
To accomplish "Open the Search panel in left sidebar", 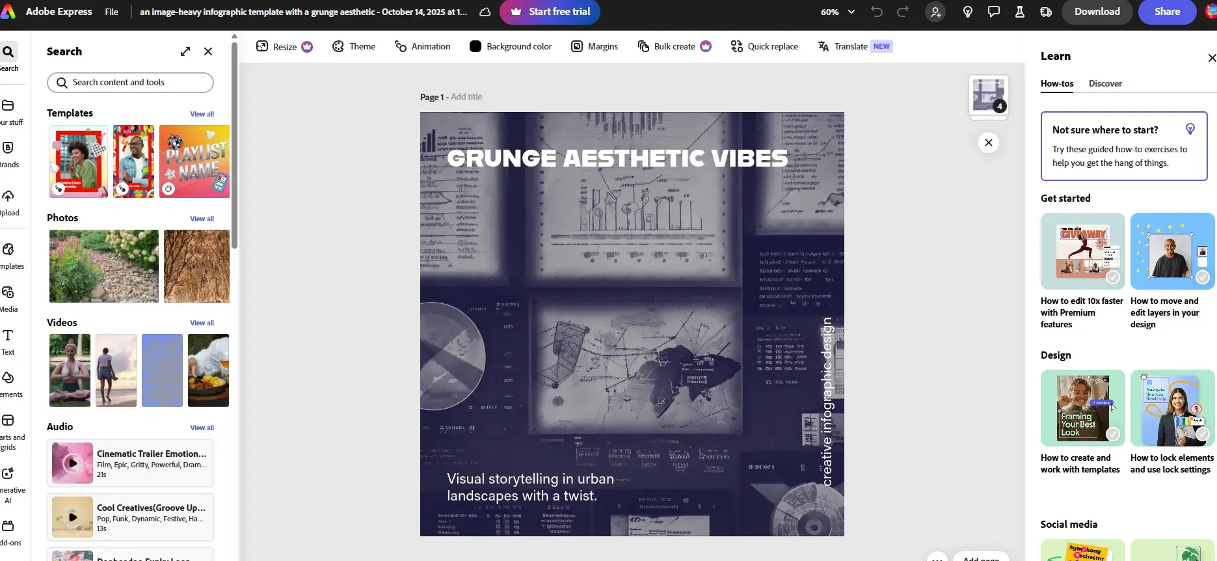I will pyautogui.click(x=8, y=57).
